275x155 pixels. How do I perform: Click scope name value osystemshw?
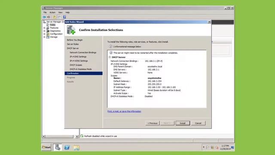154,78
